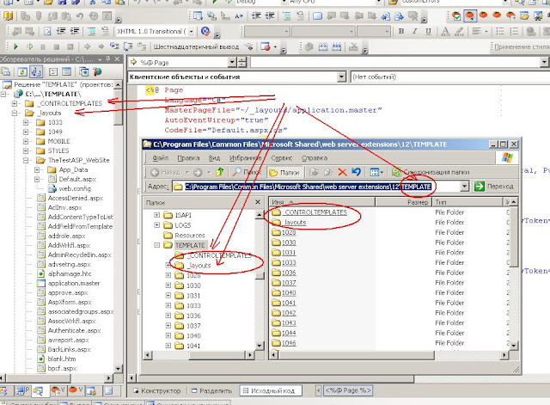Viewport: 550px width, 405px height.
Task: Click the Up one level folder icon in Explorer
Action: [x=220, y=172]
